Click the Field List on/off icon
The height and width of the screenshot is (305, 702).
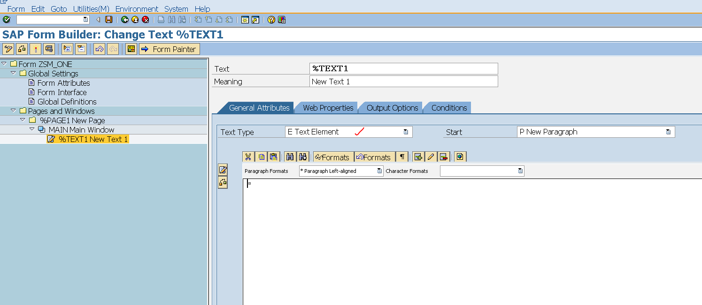[x=131, y=49]
